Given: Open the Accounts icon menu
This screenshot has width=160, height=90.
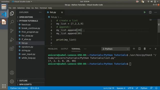Looking at the screenshot, I should click(x=12, y=73).
